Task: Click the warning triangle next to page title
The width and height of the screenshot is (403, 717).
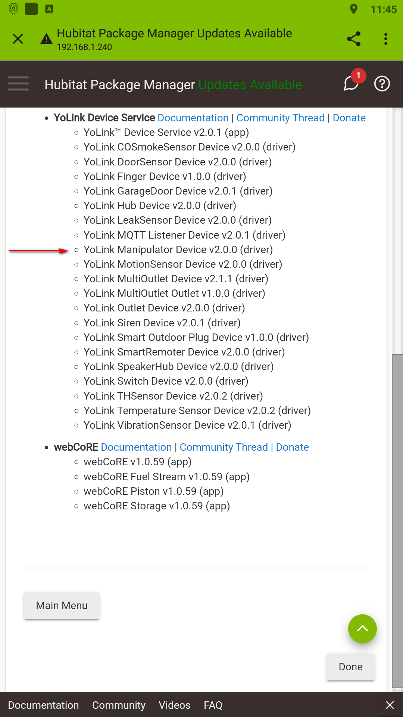Action: click(46, 39)
